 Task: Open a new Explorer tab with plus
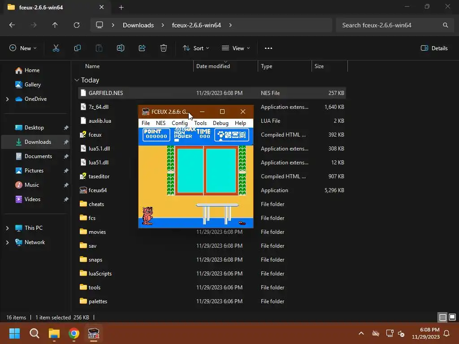121,8
